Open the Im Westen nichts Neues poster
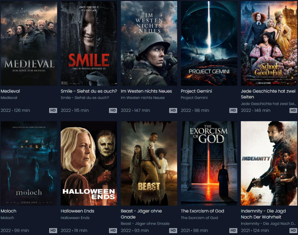Image resolution: width=298 pixels, height=235 pixels. coord(149,44)
